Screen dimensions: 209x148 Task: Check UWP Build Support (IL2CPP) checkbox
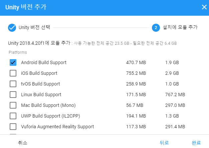(13, 116)
